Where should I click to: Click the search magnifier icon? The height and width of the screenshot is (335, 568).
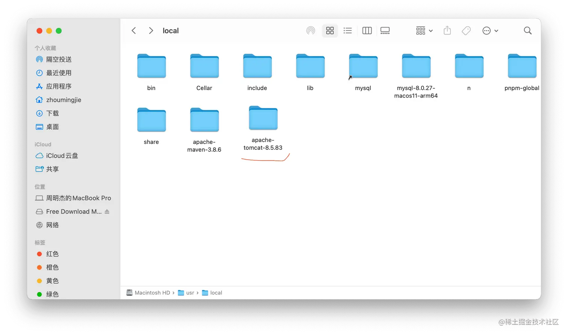528,31
